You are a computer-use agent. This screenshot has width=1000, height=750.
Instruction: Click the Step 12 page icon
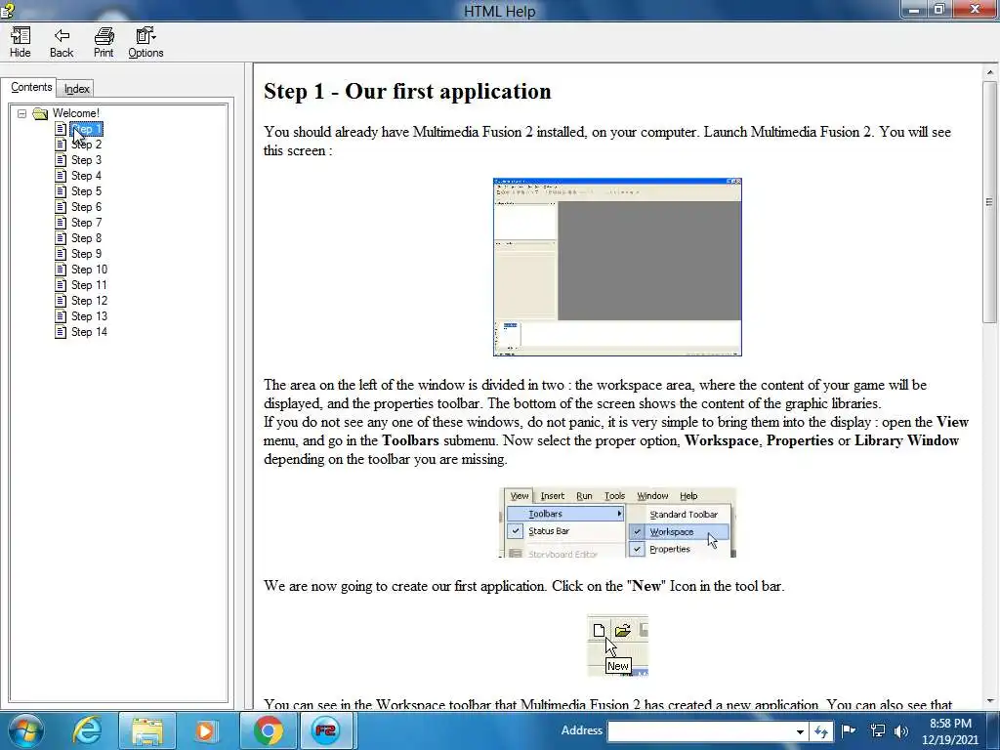pyautogui.click(x=61, y=301)
